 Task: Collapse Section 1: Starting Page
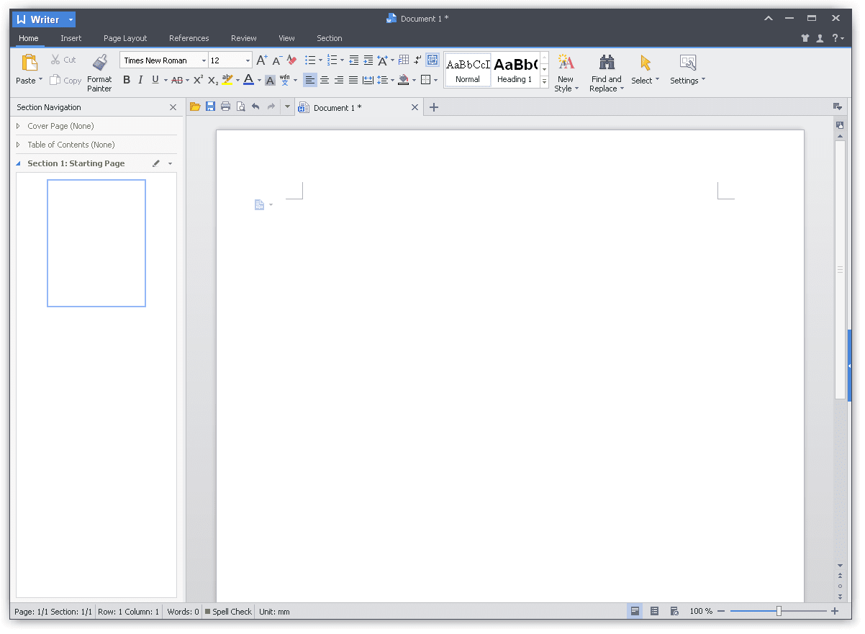click(x=18, y=163)
